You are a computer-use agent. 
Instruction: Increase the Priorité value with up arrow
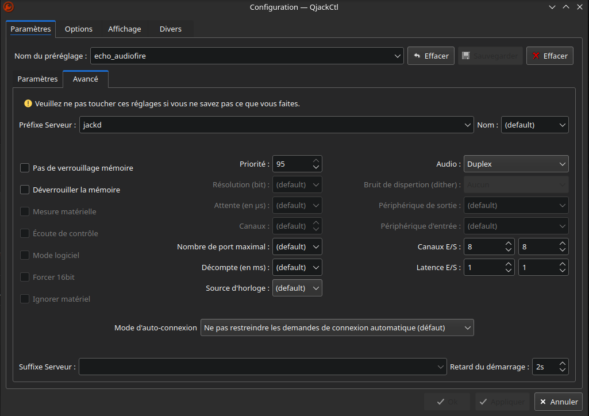[x=315, y=160]
